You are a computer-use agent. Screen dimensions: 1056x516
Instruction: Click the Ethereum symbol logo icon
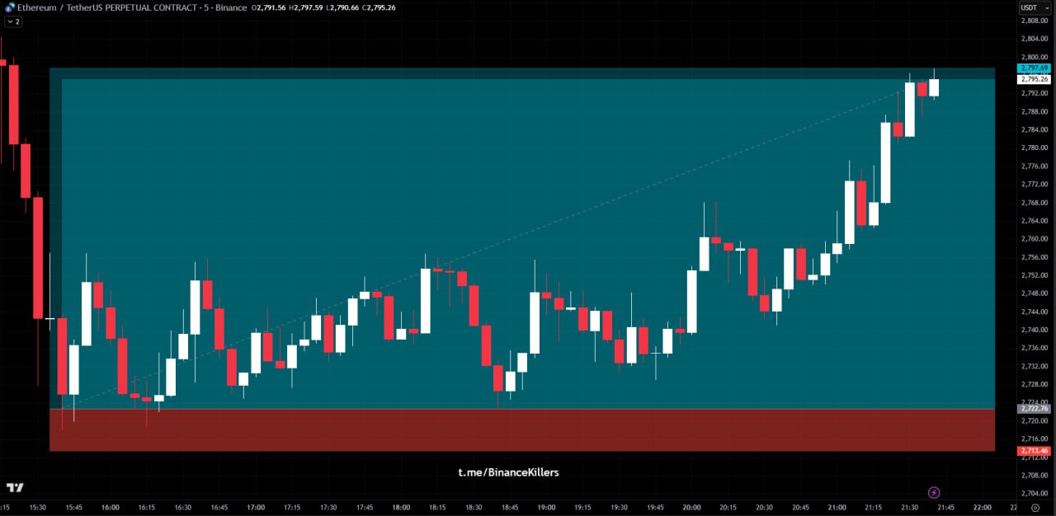(9, 7)
